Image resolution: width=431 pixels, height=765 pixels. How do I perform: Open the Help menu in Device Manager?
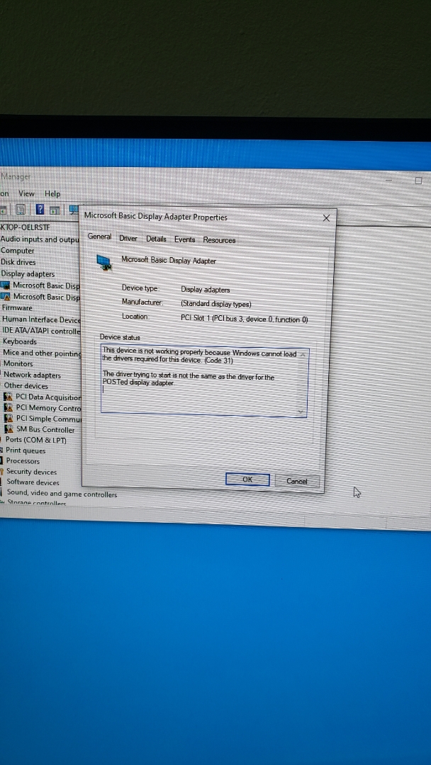click(52, 193)
